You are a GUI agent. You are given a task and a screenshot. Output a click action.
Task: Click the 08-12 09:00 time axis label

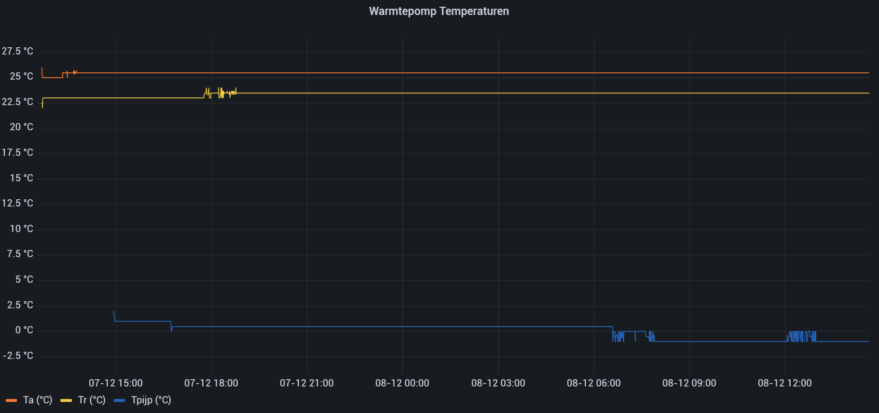pyautogui.click(x=689, y=383)
